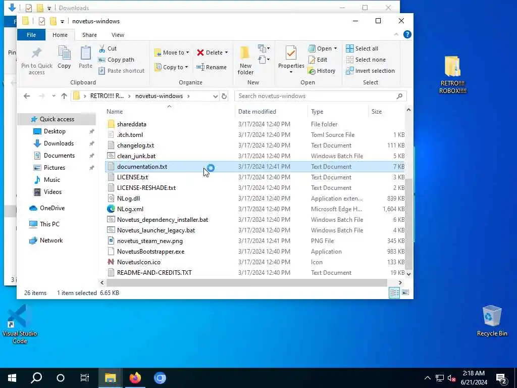Click the horizontal scrollbar right arrow
Screen dimensions: 517x388
pyautogui.click(x=400, y=283)
